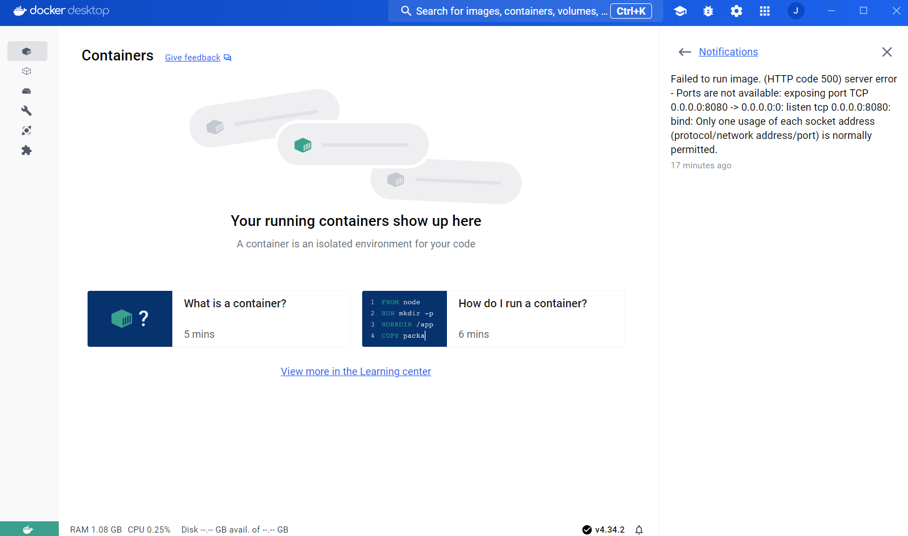The width and height of the screenshot is (908, 536).
Task: Click the Disk availability status text
Action: click(235, 530)
